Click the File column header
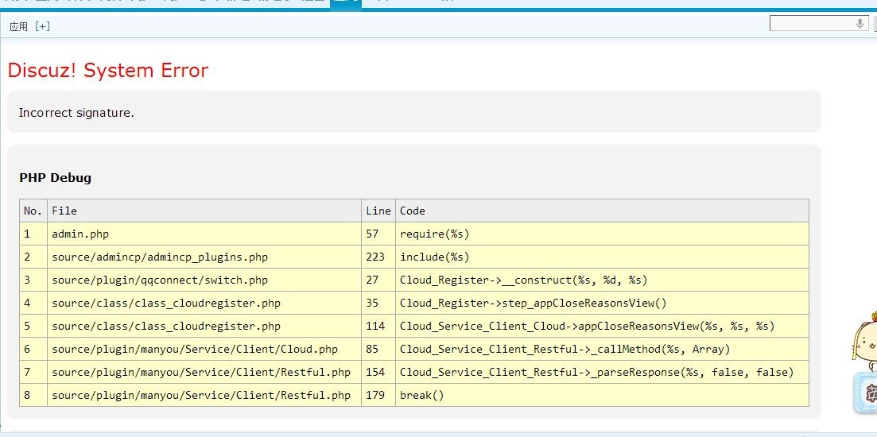This screenshot has width=877, height=437. (64, 211)
